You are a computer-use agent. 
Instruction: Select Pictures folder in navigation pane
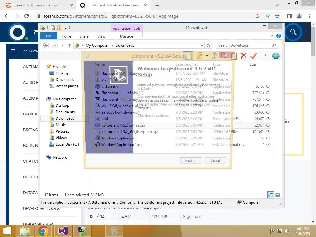62,131
